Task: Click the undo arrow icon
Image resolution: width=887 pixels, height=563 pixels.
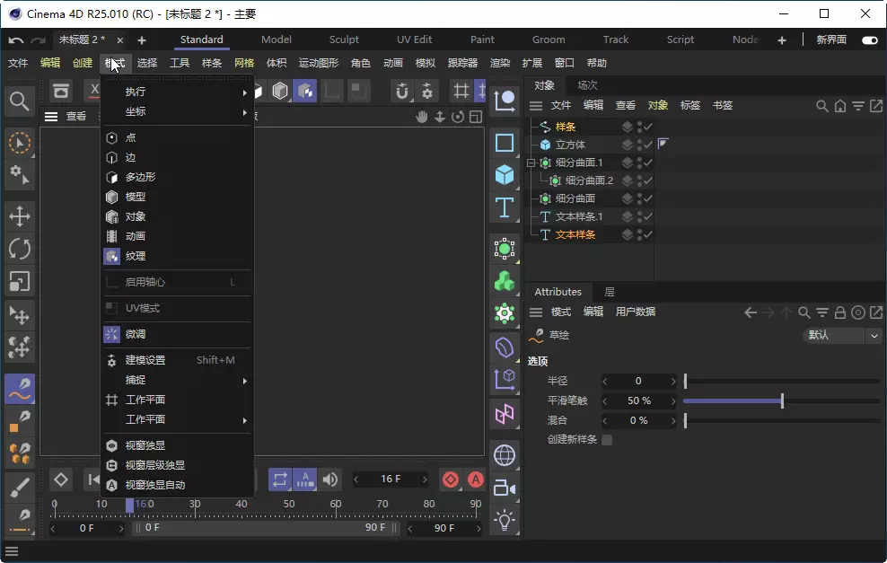Action: 16,40
